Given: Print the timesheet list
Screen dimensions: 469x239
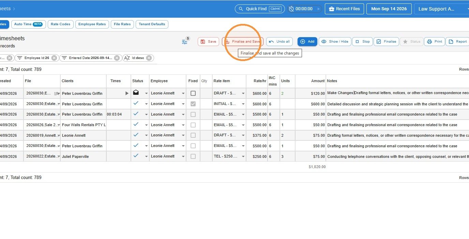Looking at the screenshot, I should click(435, 42).
